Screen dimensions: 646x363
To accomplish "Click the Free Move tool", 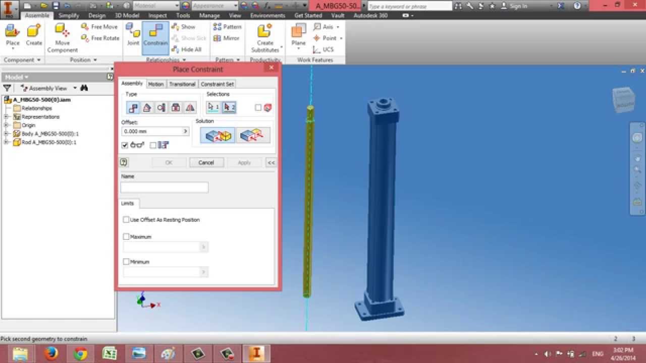I will pos(99,27).
